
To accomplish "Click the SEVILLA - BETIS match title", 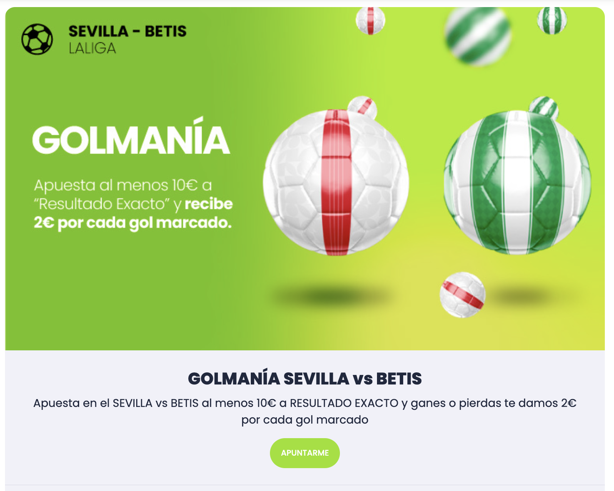I will [x=127, y=31].
